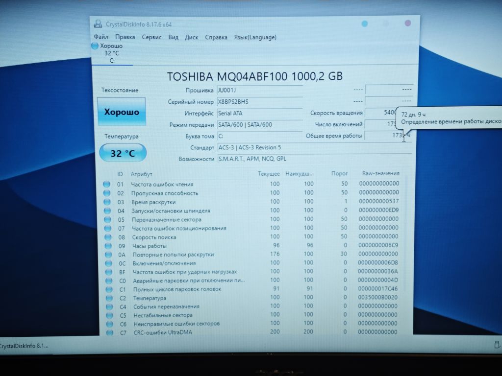Open the Вид menu
This screenshot has width=502, height=376.
pyautogui.click(x=173, y=37)
